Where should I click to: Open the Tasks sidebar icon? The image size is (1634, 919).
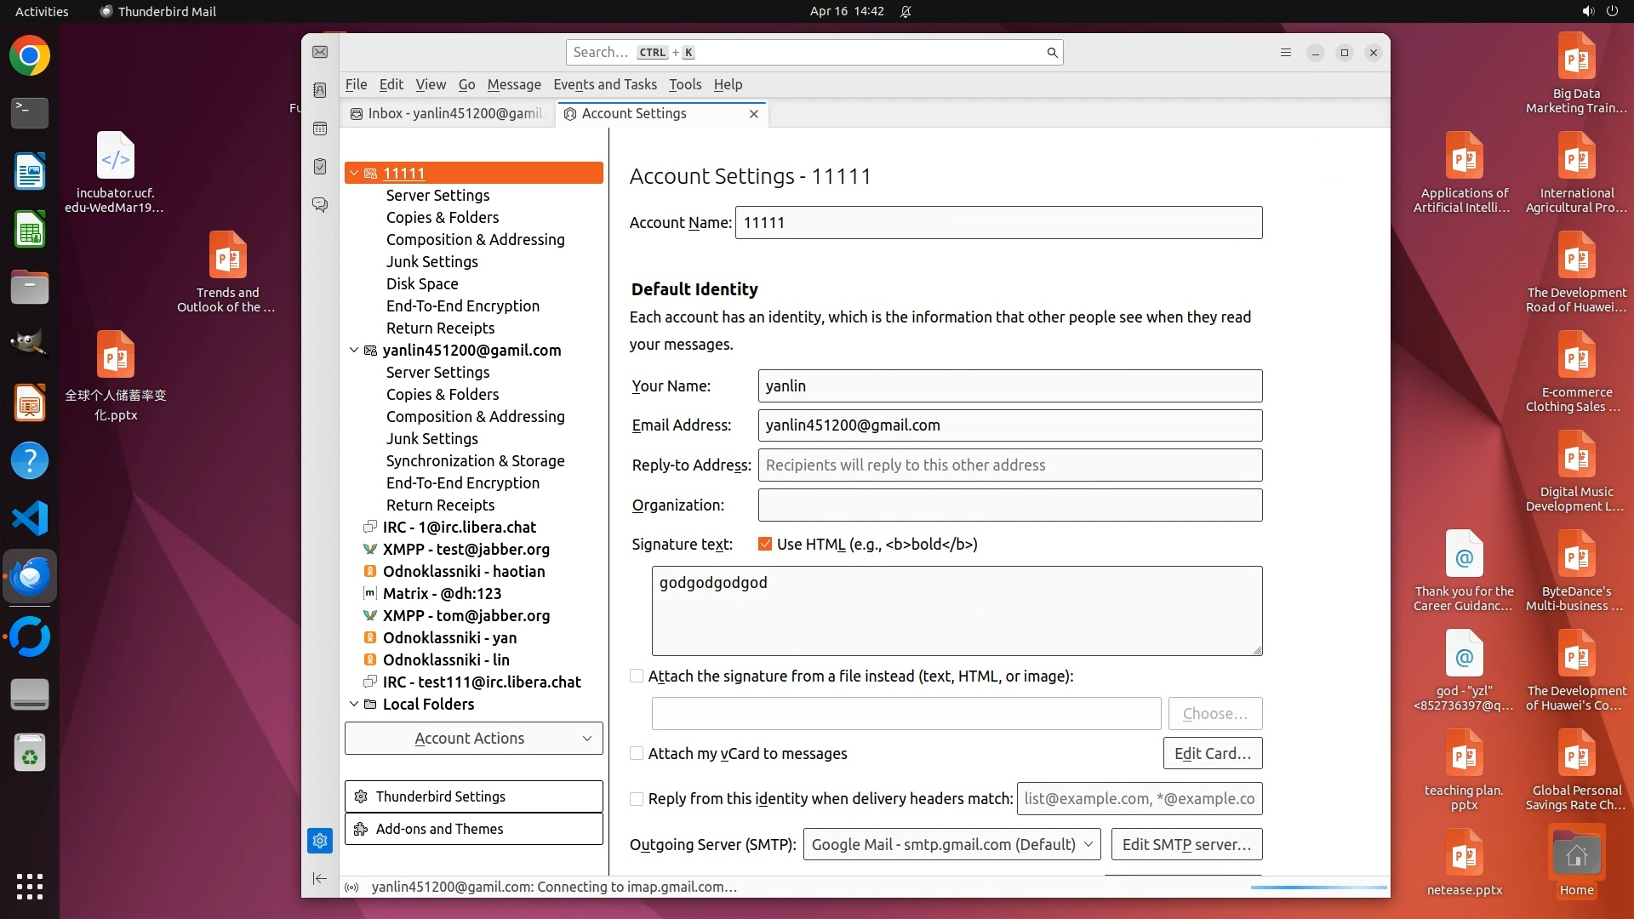pos(320,167)
